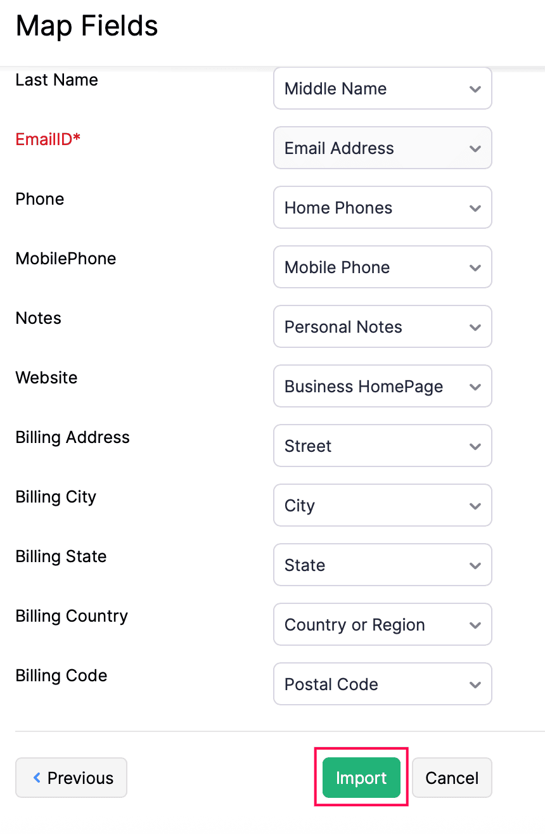The image size is (545, 834).
Task: Click the red EmailID* field label
Action: coord(48,139)
